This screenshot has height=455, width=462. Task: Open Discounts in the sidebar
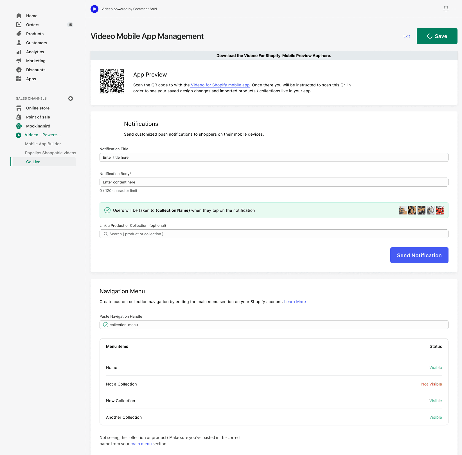click(36, 70)
